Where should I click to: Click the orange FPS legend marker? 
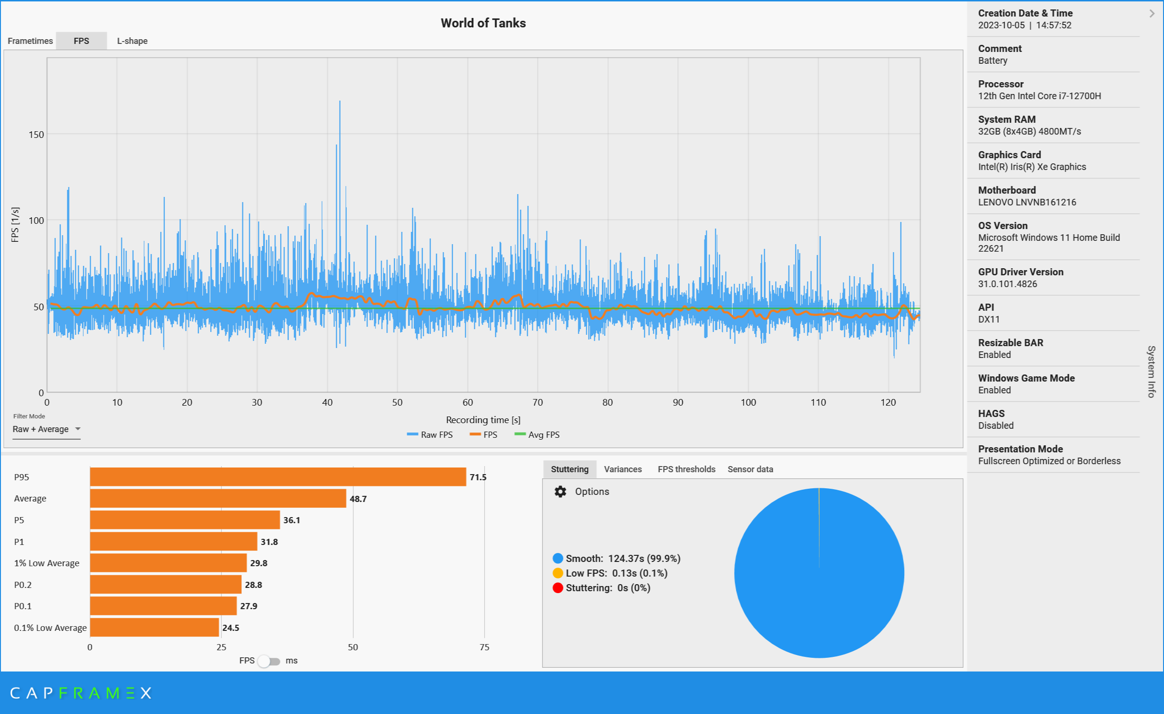pos(475,434)
